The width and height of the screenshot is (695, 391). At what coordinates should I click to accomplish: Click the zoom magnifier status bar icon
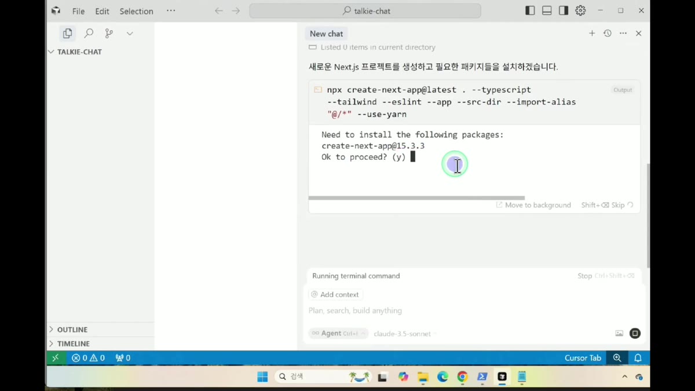tap(617, 358)
